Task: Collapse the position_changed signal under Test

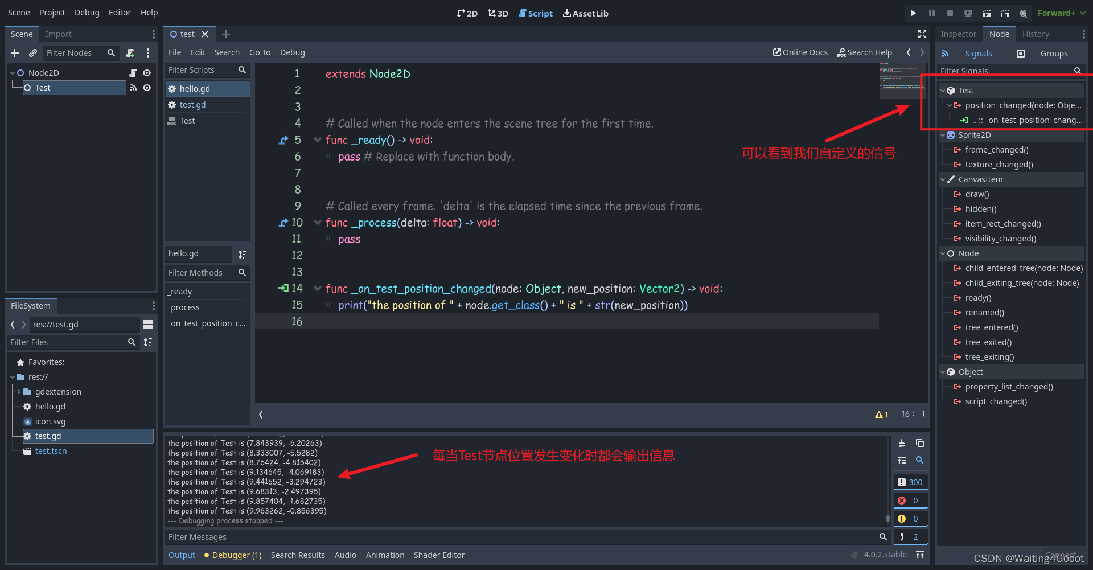Action: 948,105
